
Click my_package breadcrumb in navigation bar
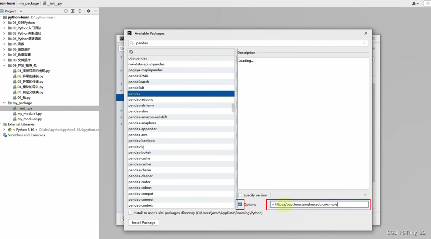tap(29, 3)
